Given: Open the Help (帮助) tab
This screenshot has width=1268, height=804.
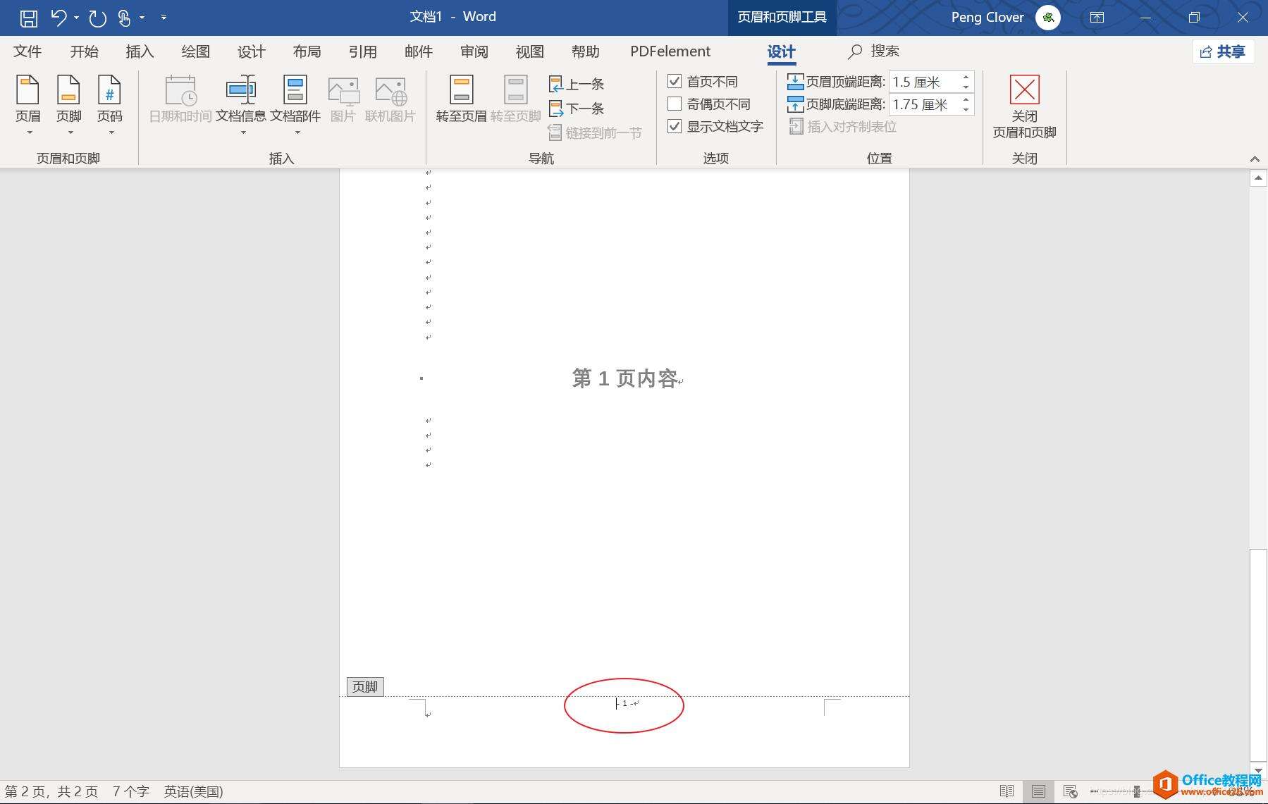Looking at the screenshot, I should (x=585, y=51).
